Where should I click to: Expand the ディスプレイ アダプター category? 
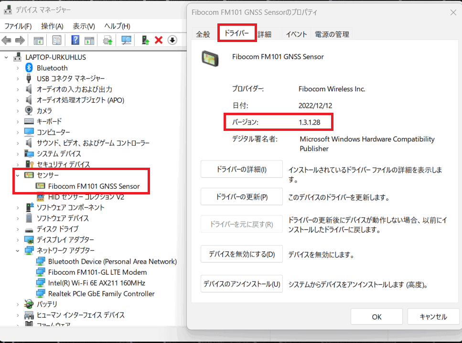pyautogui.click(x=18, y=240)
